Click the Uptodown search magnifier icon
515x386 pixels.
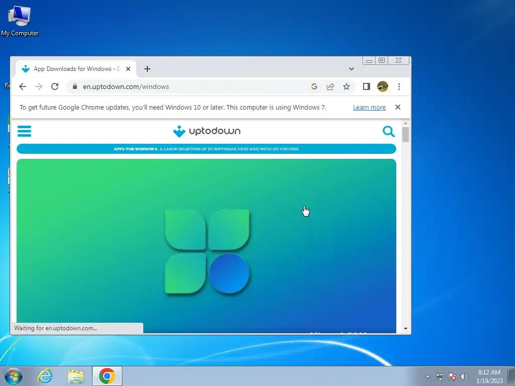[389, 131]
